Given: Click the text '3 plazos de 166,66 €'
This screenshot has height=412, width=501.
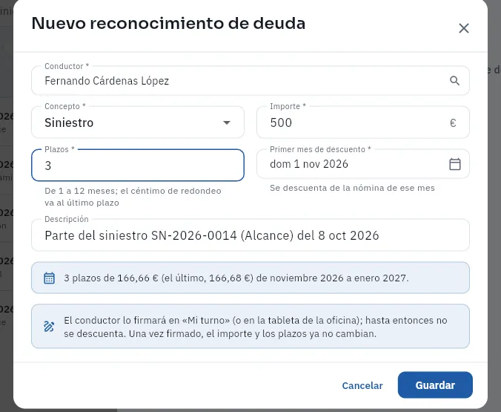Looking at the screenshot, I should tap(111, 278).
